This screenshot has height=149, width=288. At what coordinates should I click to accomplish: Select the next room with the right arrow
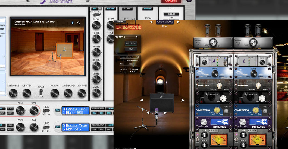click(178, 22)
